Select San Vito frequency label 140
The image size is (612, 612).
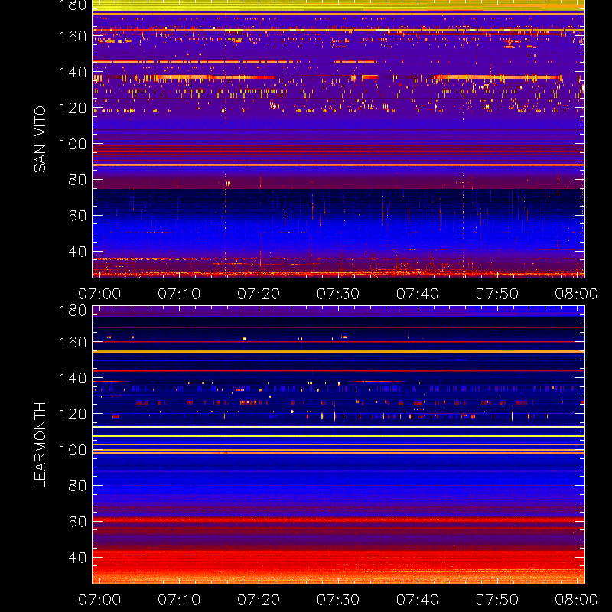coord(73,72)
